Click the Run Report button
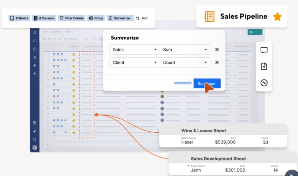The width and height of the screenshot is (298, 176). 207,83
